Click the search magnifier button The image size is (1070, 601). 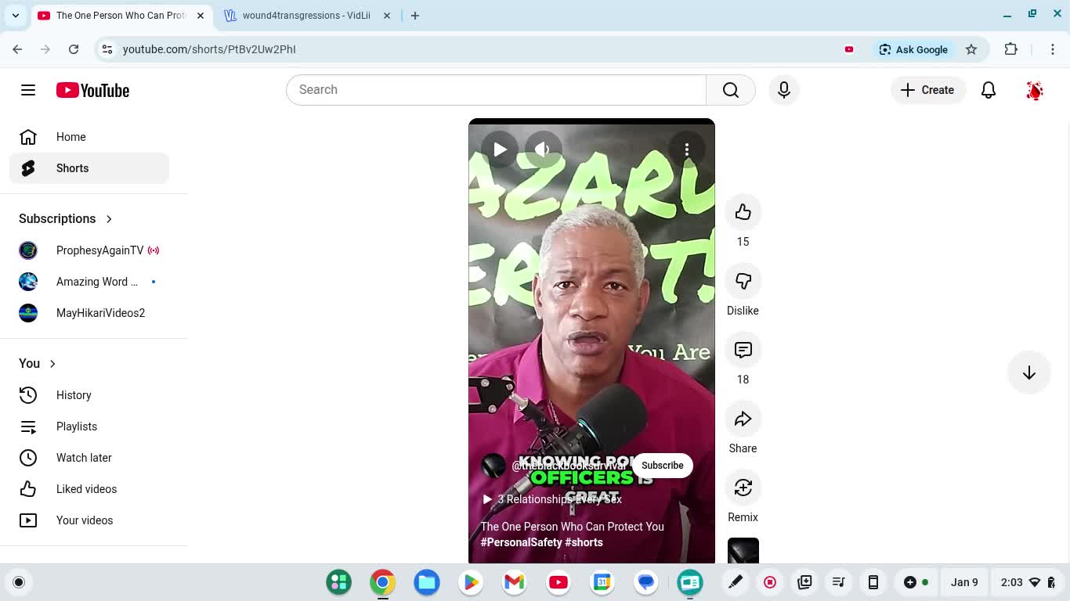coord(730,90)
